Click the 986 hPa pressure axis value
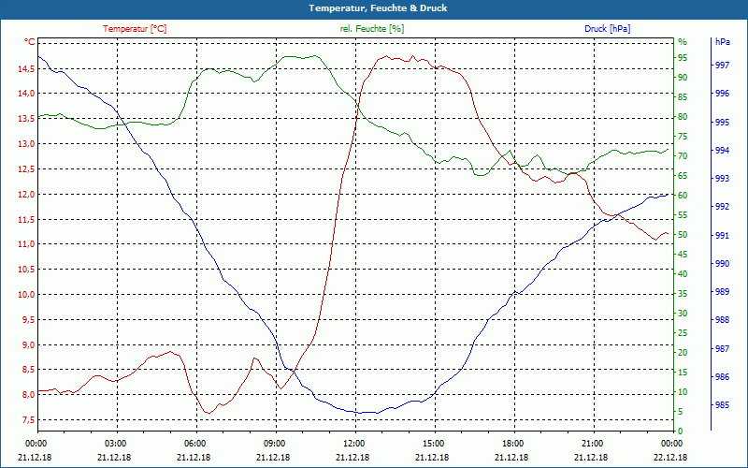 [722, 377]
